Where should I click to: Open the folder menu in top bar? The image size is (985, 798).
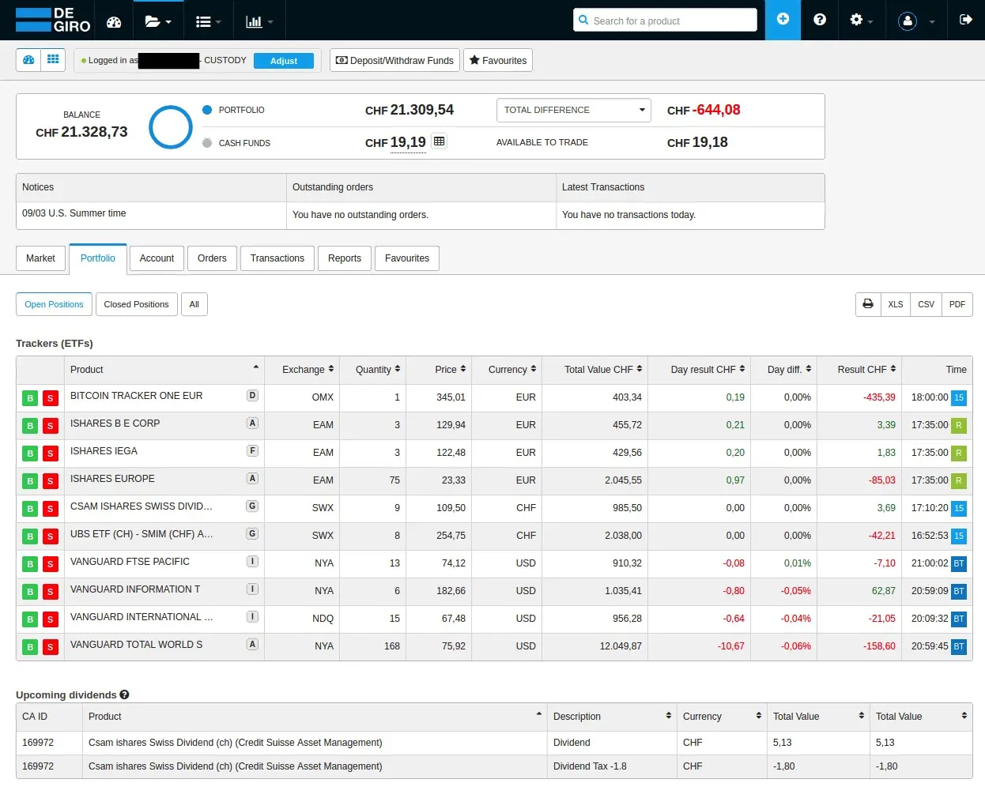pos(158,21)
